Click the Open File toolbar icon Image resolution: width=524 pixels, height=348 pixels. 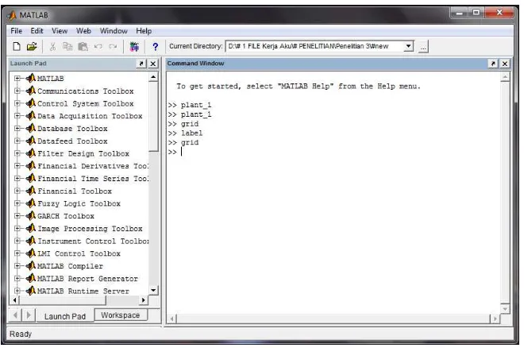(32, 46)
